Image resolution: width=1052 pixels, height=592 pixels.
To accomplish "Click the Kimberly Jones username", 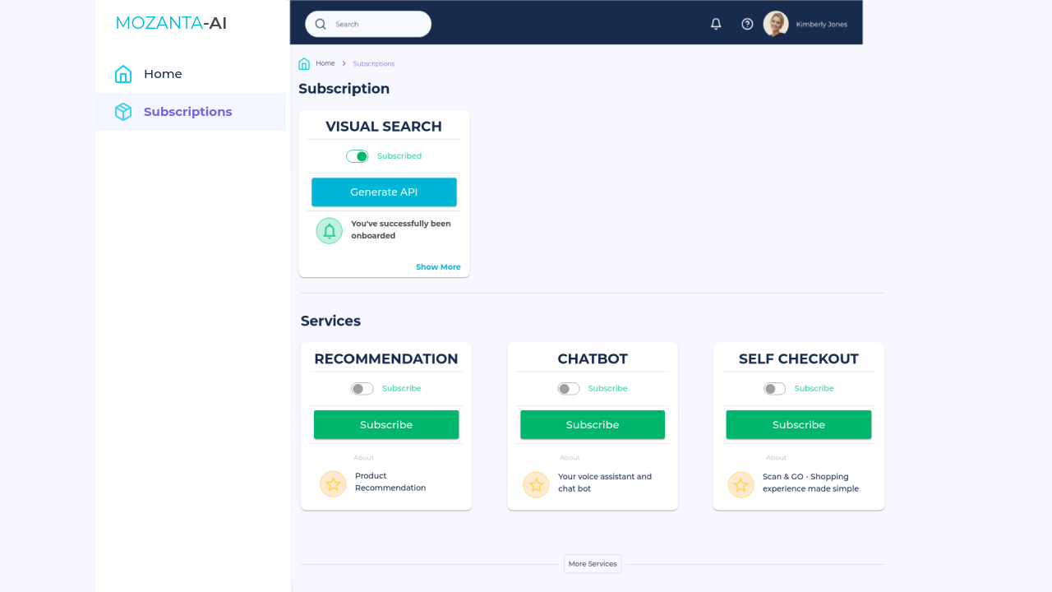I will 822,25.
